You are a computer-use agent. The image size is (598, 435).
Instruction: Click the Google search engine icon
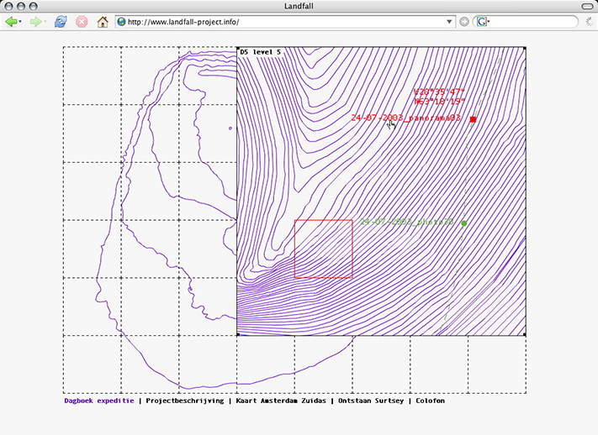point(483,22)
